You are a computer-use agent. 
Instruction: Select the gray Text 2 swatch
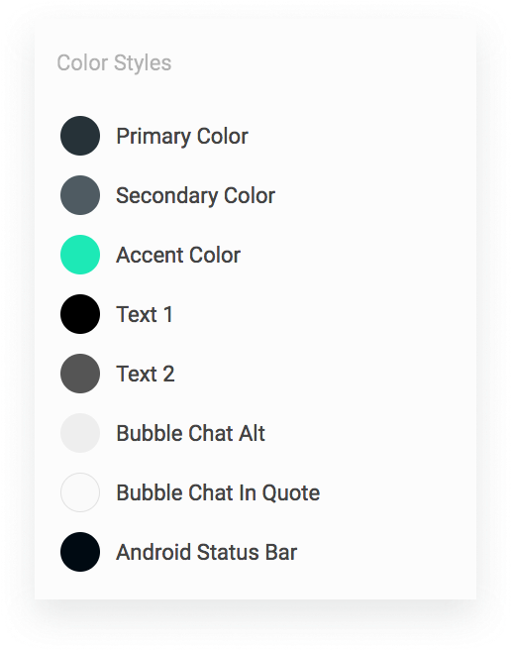coord(80,374)
